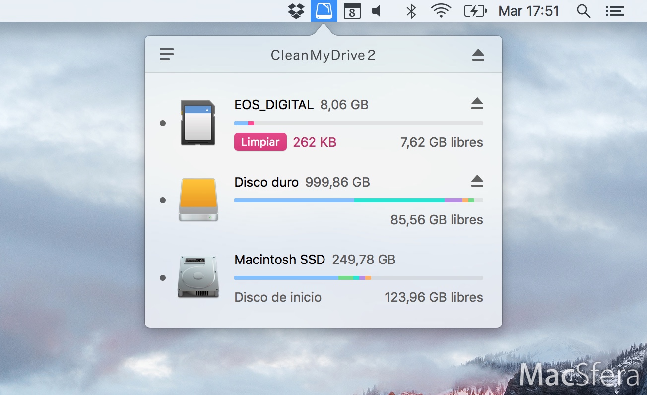Viewport: 647px width, 395px height.
Task: Click the 999,86 GB capacity text
Action: (338, 182)
